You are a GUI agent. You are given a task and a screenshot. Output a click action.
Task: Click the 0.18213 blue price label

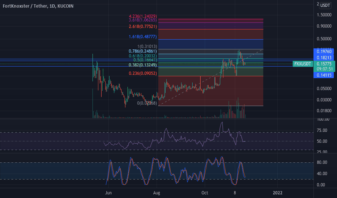324,58
